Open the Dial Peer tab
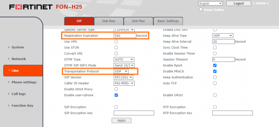This screenshot has width=279, height=127. [109, 21]
